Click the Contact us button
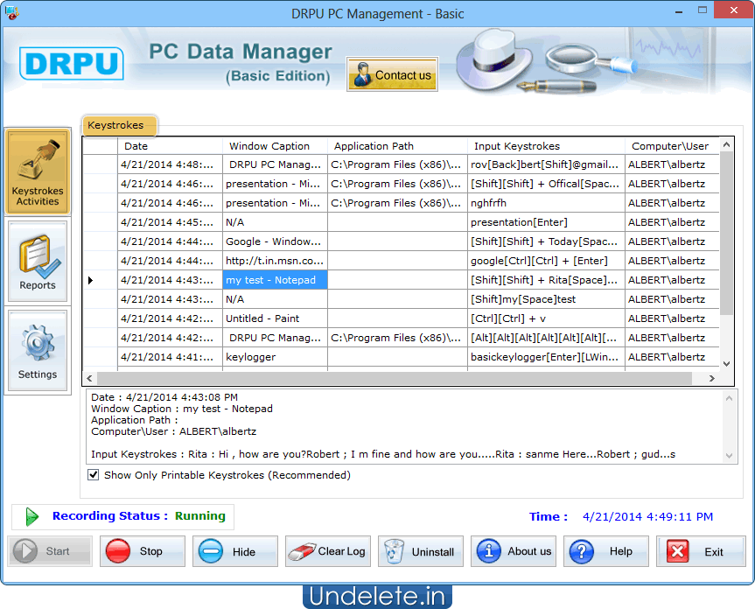The height and width of the screenshot is (609, 755). 392,74
